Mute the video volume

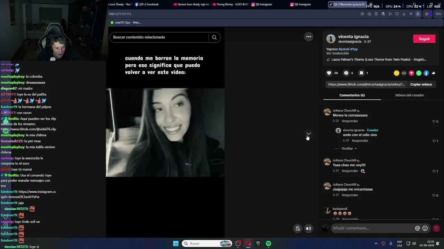click(x=308, y=228)
